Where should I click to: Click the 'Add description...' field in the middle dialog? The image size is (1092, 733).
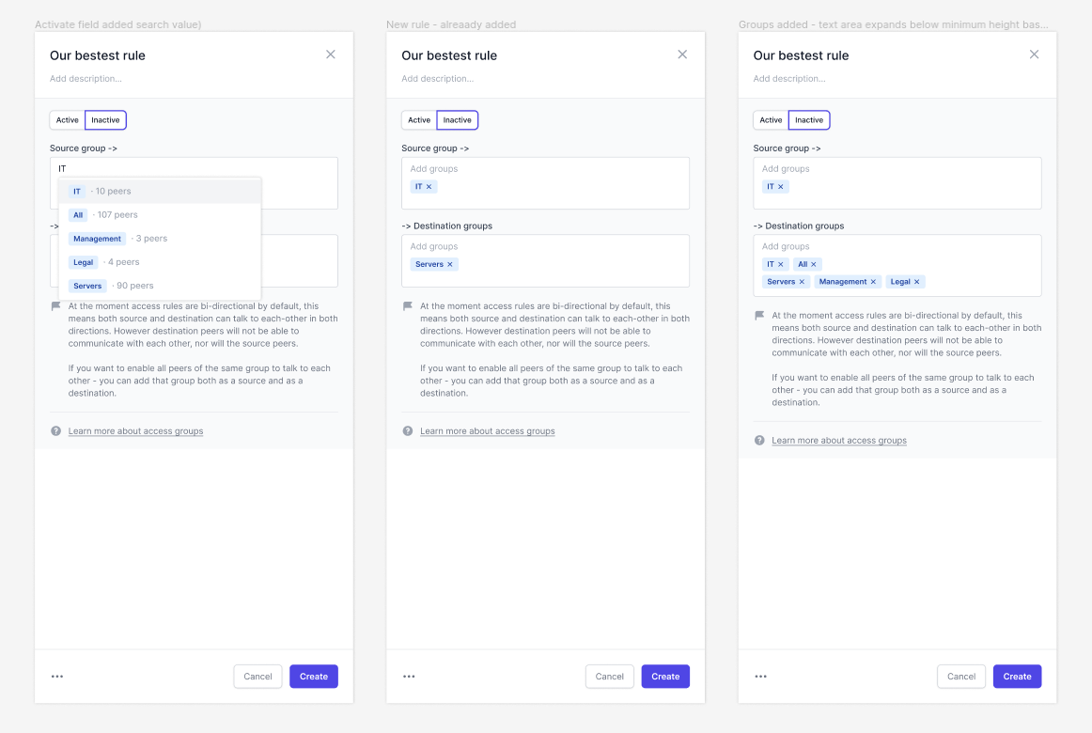click(437, 79)
